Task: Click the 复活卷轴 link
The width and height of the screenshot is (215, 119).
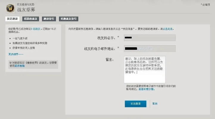Action: tap(19, 66)
